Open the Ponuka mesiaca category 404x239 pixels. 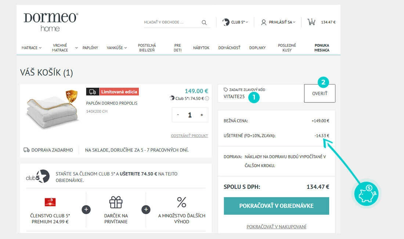(322, 48)
